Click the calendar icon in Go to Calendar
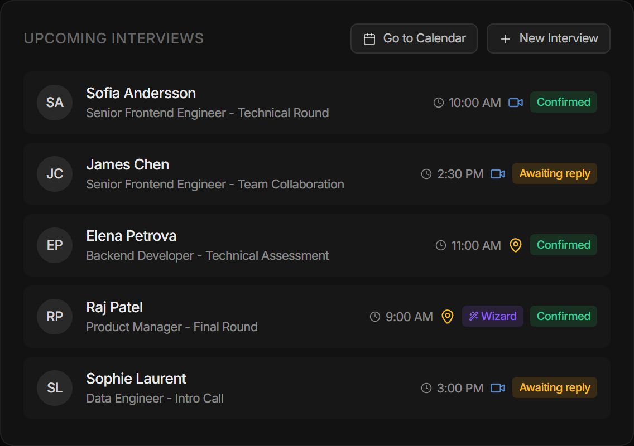Viewport: 634px width, 446px height. [x=368, y=38]
